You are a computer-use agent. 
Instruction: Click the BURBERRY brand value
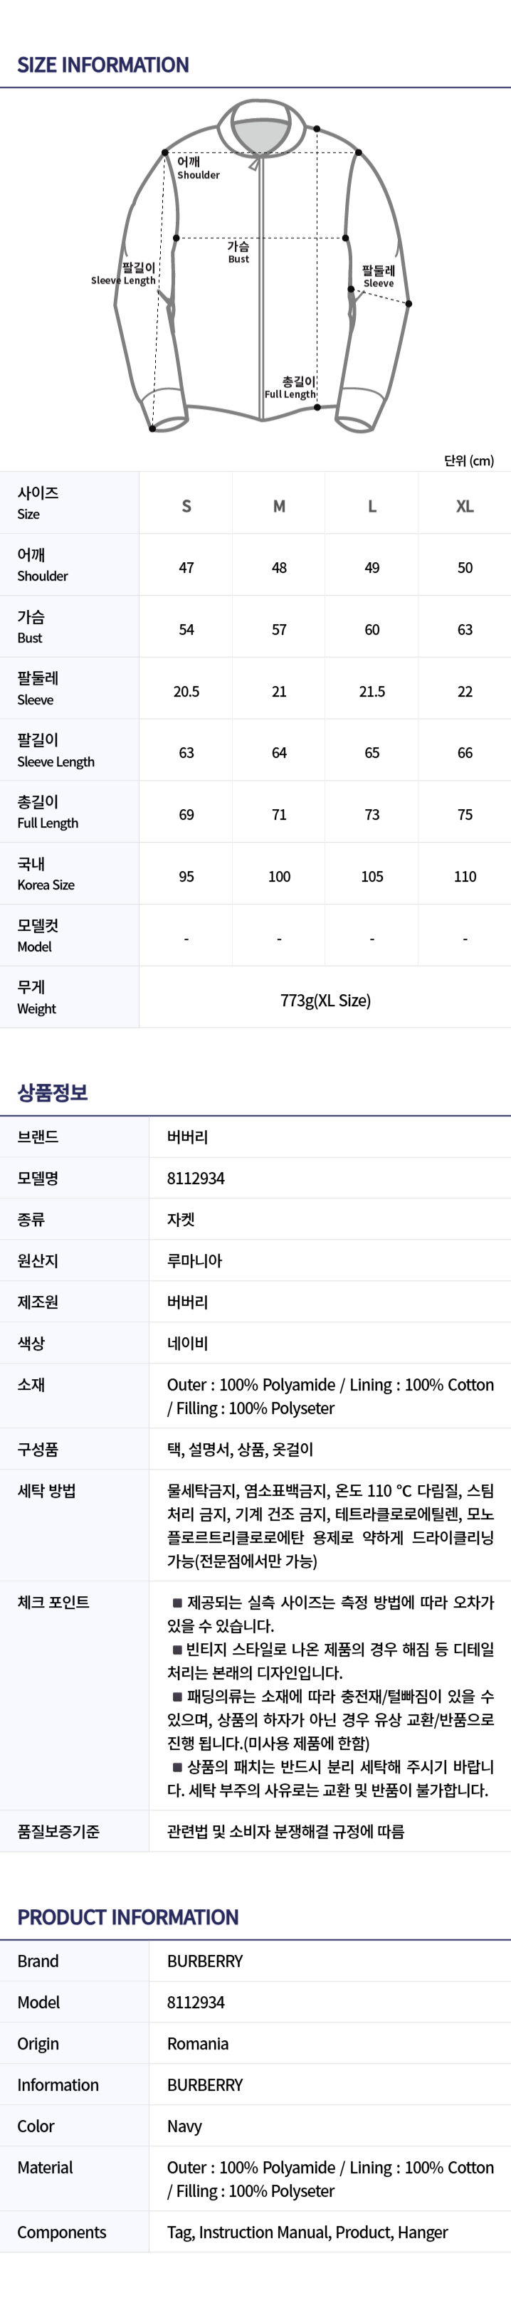coord(204,1961)
